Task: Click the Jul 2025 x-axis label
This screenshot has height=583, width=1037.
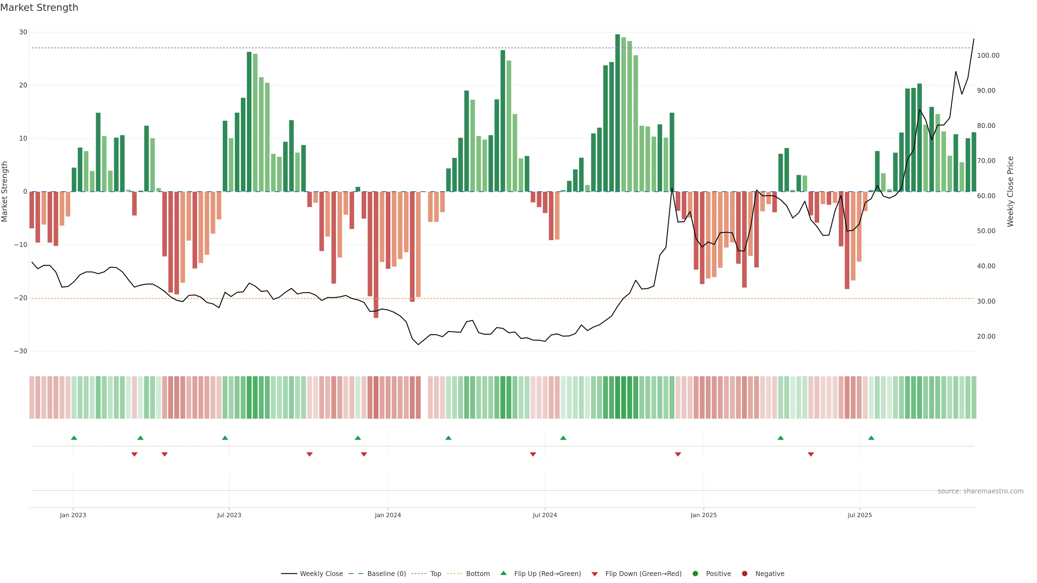Action: 860,515
